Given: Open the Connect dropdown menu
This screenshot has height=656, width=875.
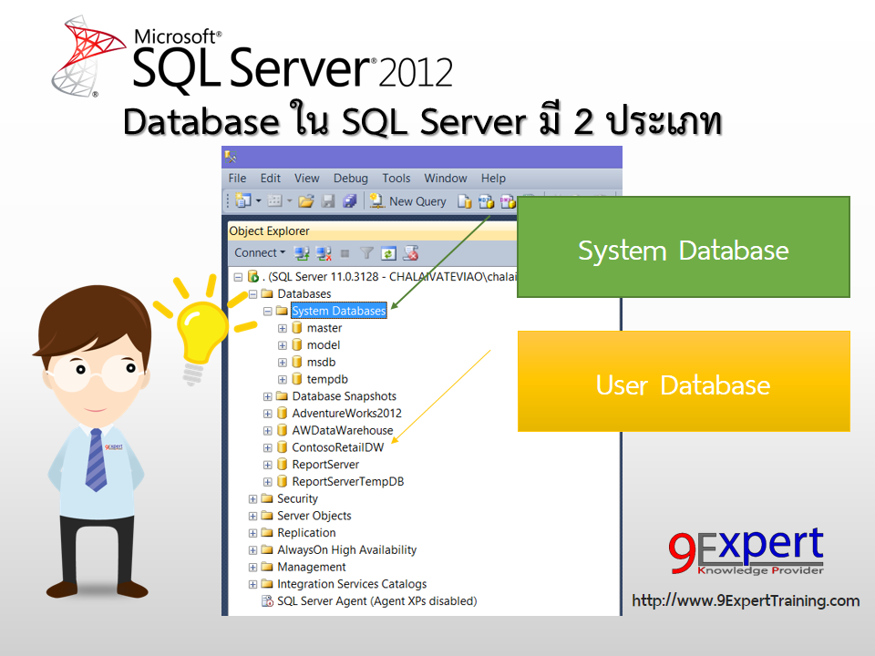Looking at the screenshot, I should 258,252.
